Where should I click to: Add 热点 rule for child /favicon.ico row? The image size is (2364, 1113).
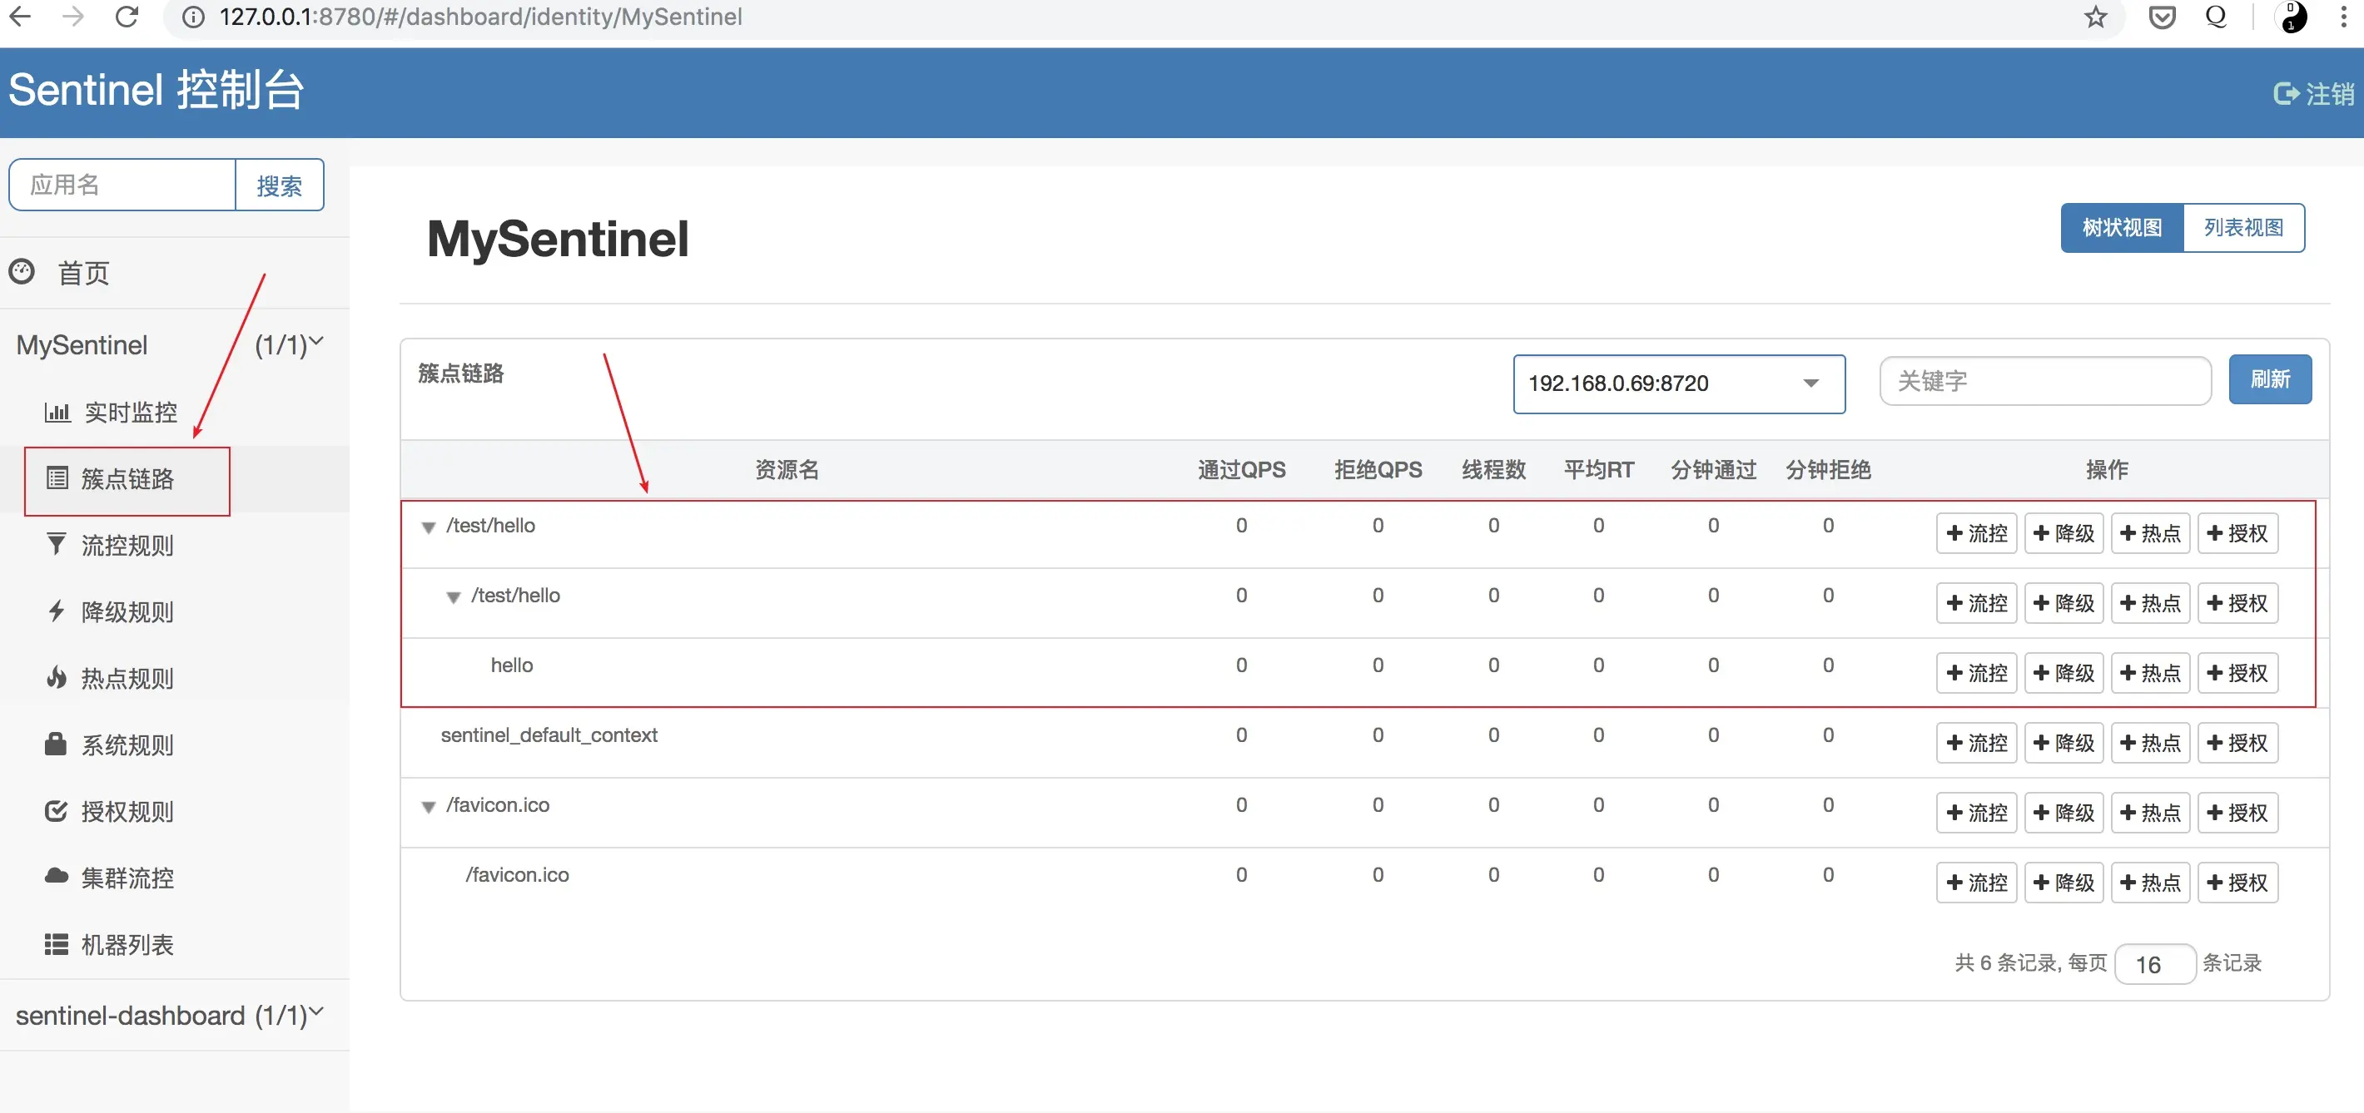click(2149, 882)
